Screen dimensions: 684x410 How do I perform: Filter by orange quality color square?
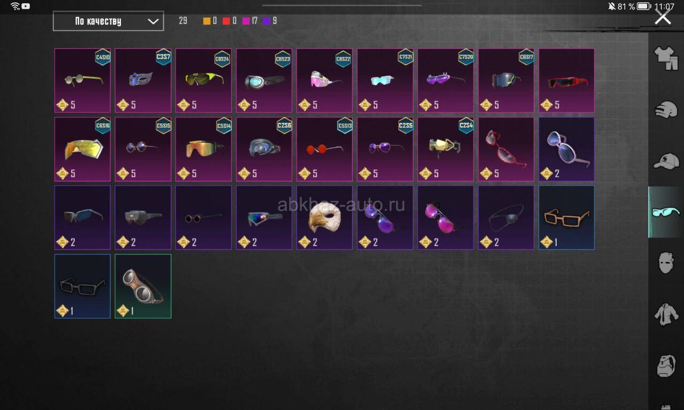(x=207, y=21)
